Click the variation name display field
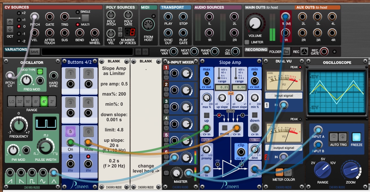The height and width of the screenshot is (192, 370). point(87,52)
